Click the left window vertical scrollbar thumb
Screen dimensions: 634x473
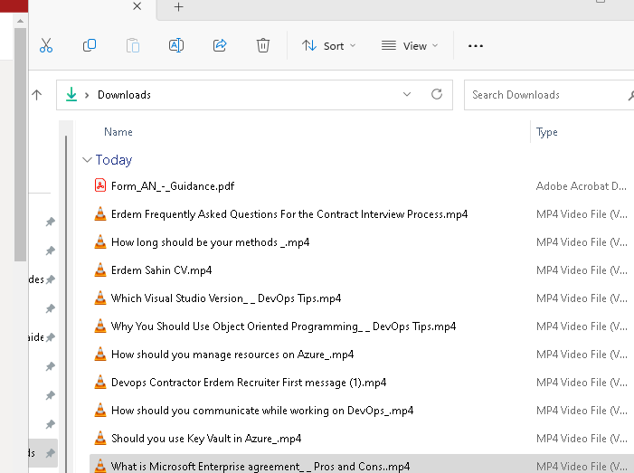[x=20, y=145]
